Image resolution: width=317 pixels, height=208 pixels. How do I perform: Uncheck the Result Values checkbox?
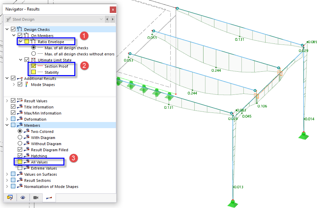(x=13, y=100)
